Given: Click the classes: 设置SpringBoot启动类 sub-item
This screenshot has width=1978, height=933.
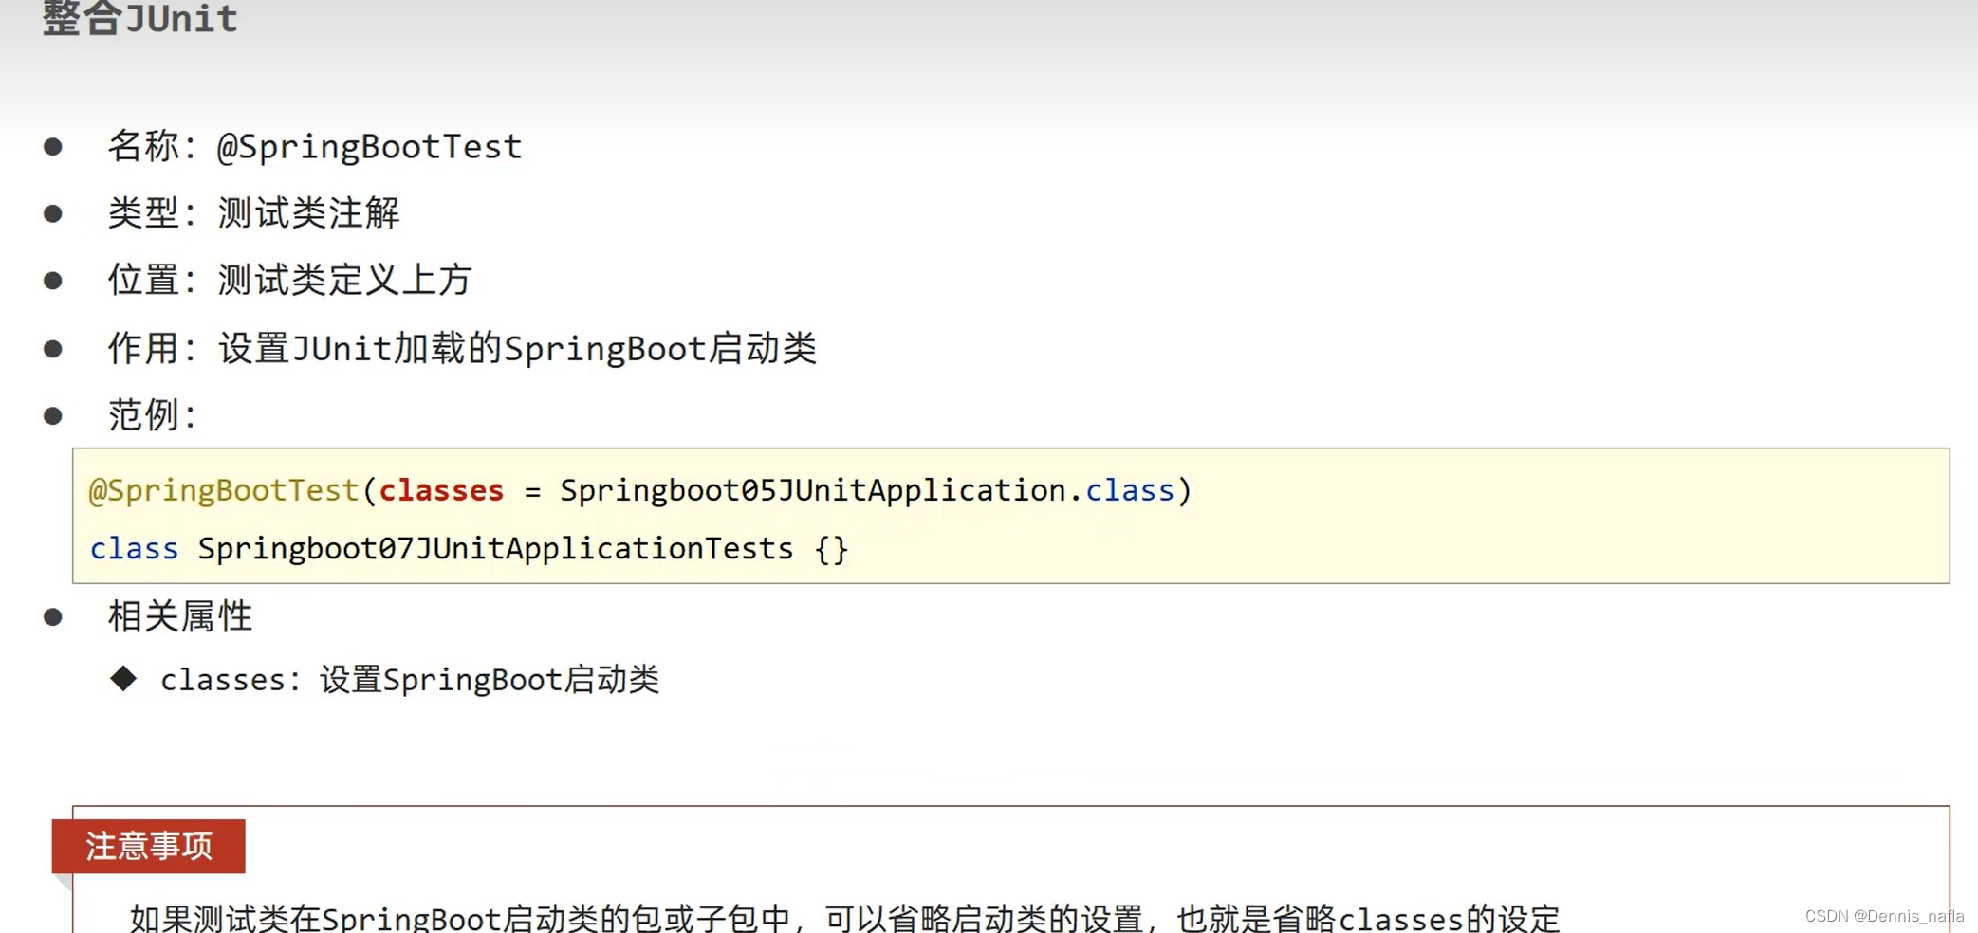Looking at the screenshot, I should click(x=409, y=680).
